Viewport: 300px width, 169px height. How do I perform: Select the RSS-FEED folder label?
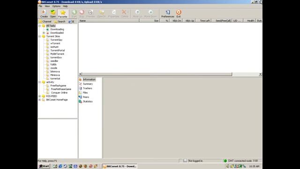tap(52, 96)
